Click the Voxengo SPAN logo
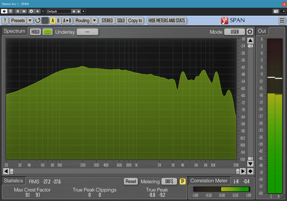The image size is (287, 201). click(x=233, y=20)
